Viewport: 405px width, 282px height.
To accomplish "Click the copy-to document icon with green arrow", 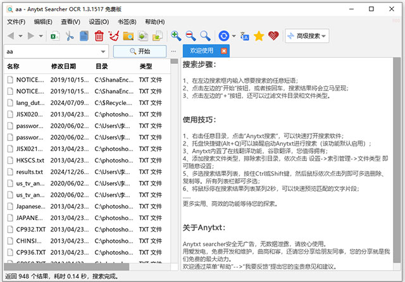I will click(143, 36).
